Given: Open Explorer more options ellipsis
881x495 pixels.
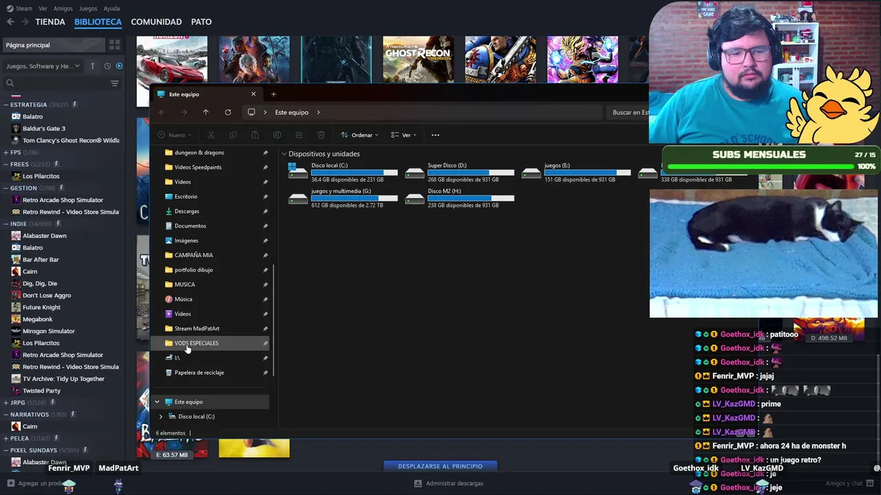Looking at the screenshot, I should (x=435, y=135).
